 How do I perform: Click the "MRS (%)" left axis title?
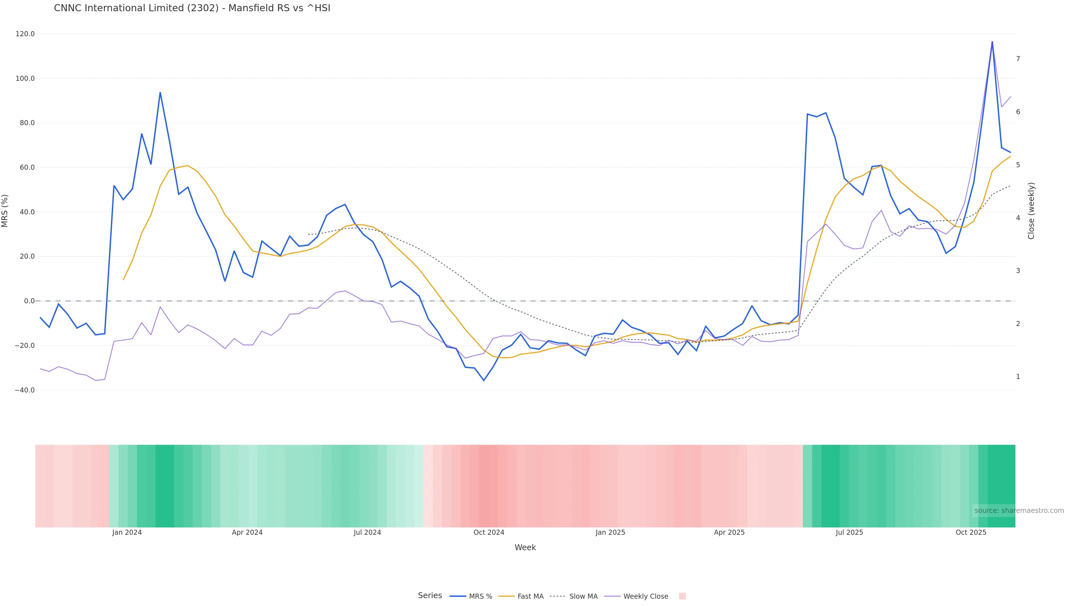coord(5,211)
